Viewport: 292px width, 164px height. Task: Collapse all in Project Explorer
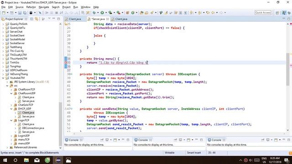[31, 19]
